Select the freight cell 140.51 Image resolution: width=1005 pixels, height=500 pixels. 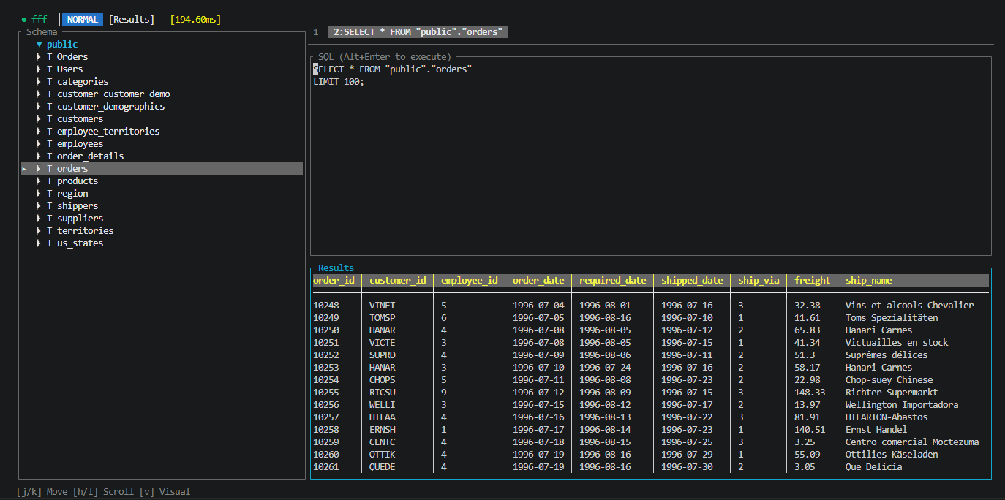[810, 430]
